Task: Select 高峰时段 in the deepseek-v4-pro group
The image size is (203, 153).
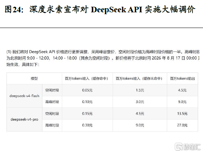Action: pos(52,125)
